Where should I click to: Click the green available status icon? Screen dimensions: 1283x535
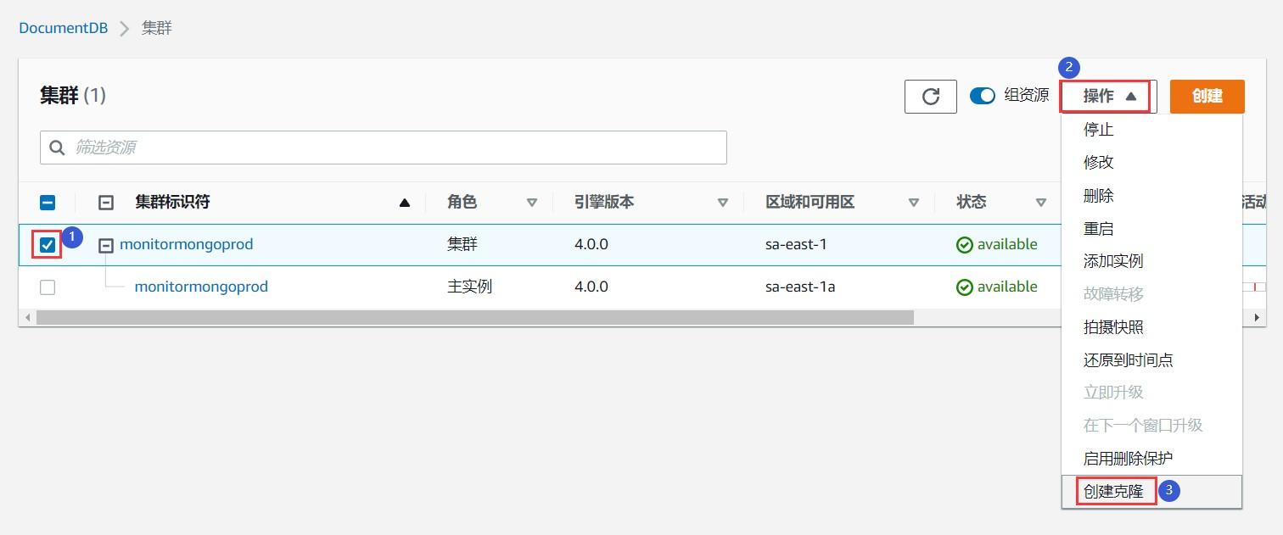pos(965,244)
